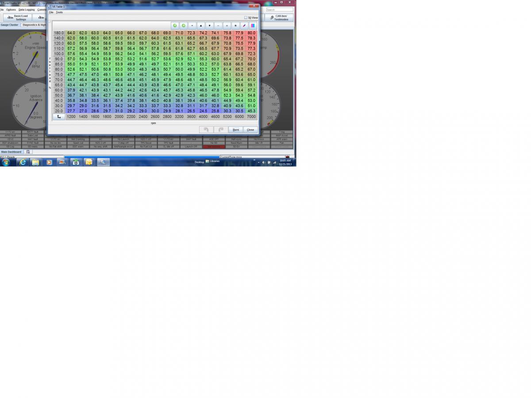Click the Burn button
This screenshot has height=398, width=531.
[x=236, y=130]
